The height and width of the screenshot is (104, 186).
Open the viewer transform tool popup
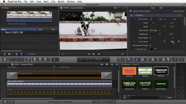(x=64, y=54)
